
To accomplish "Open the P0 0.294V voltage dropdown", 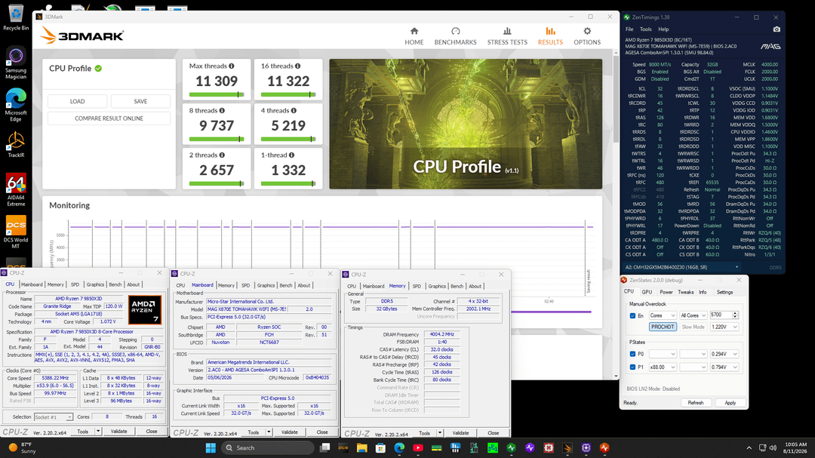I will pyautogui.click(x=724, y=354).
